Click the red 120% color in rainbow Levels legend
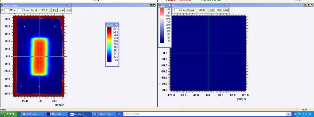The height and width of the screenshot is (117, 314). tap(109, 29)
